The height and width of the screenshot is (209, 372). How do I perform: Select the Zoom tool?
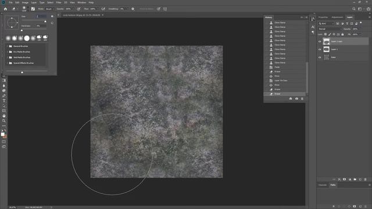pos(4,121)
